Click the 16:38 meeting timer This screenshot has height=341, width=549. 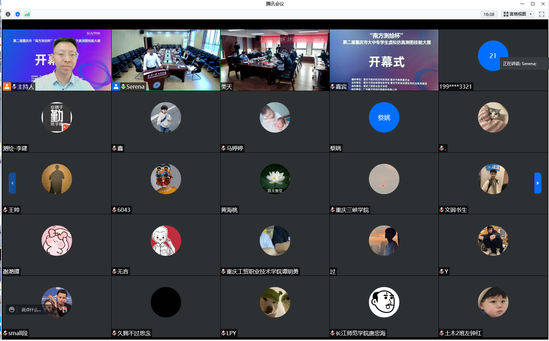(489, 14)
